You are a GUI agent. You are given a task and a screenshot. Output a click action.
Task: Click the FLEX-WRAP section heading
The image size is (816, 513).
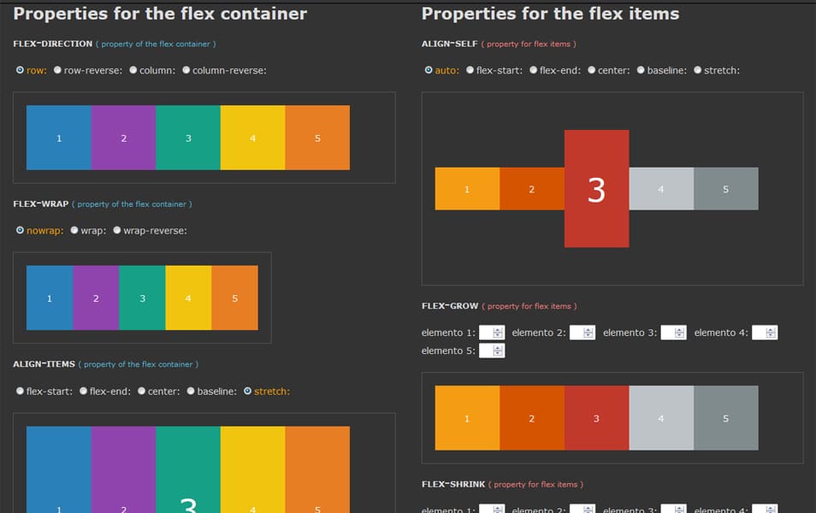40,204
